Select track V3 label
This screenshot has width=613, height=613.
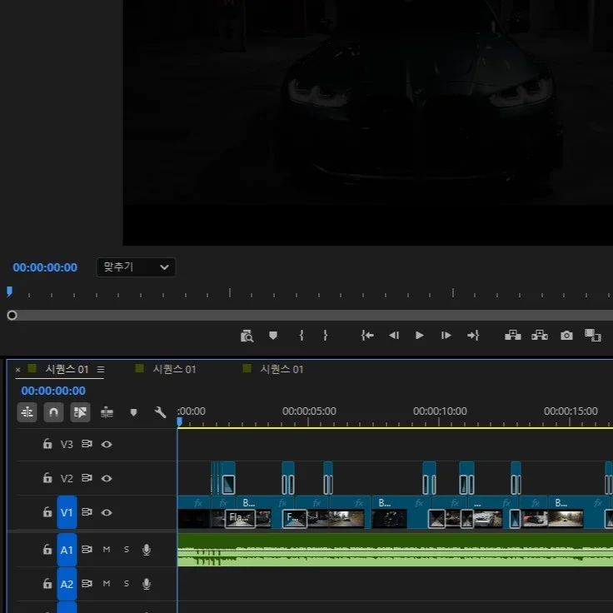point(67,444)
